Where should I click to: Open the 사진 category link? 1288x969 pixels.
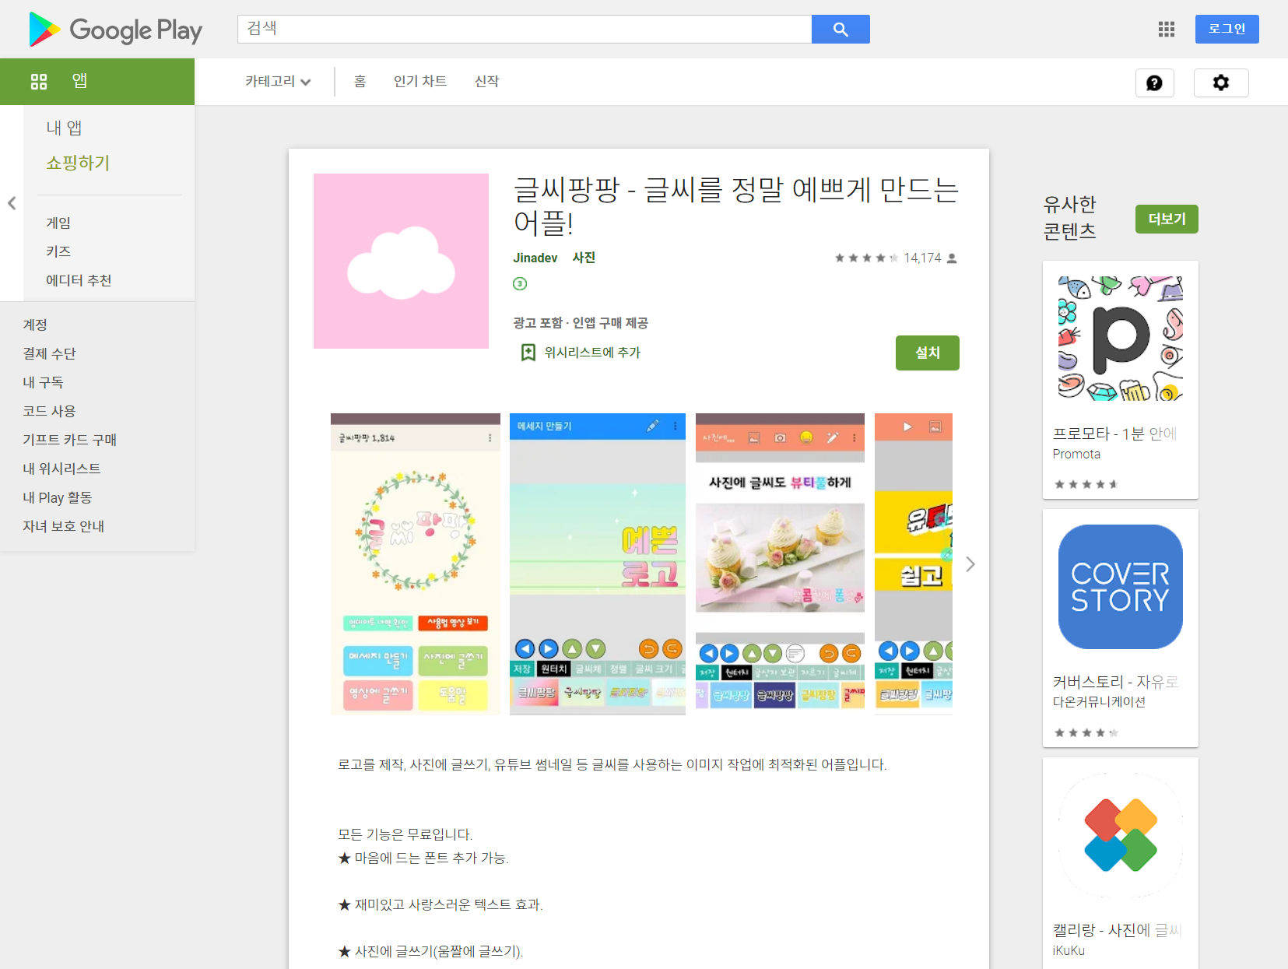tap(584, 258)
